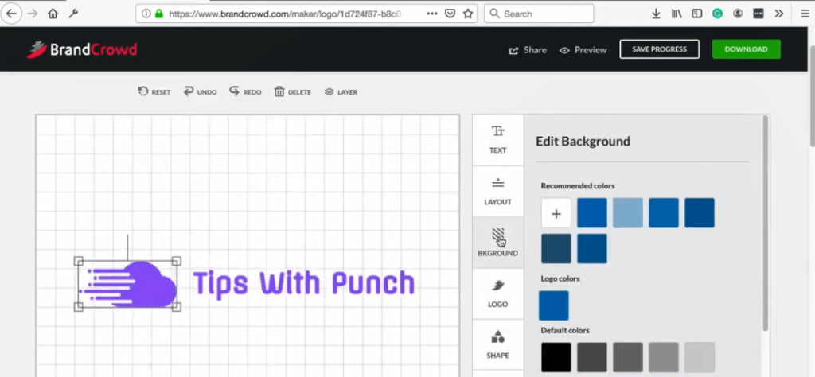Click the browser Search box

click(539, 14)
